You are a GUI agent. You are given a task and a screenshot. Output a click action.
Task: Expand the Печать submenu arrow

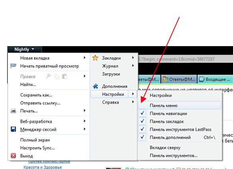[x=85, y=111]
